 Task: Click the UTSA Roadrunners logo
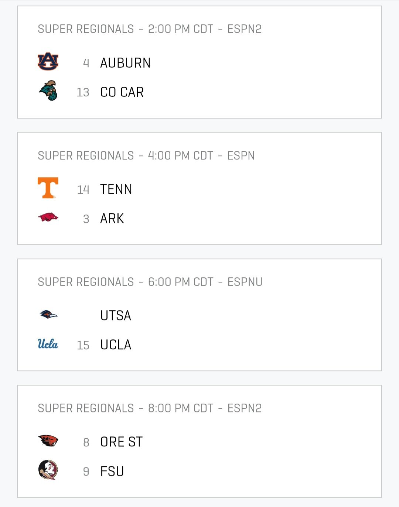(48, 314)
